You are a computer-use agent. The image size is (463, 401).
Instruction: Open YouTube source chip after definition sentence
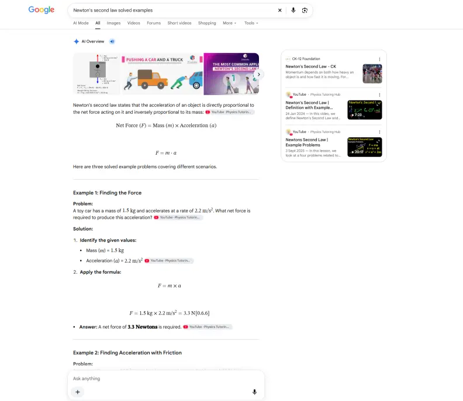click(230, 112)
